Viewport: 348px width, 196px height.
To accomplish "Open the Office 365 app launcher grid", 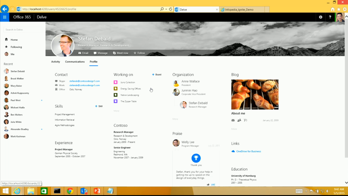I will 5,17.
